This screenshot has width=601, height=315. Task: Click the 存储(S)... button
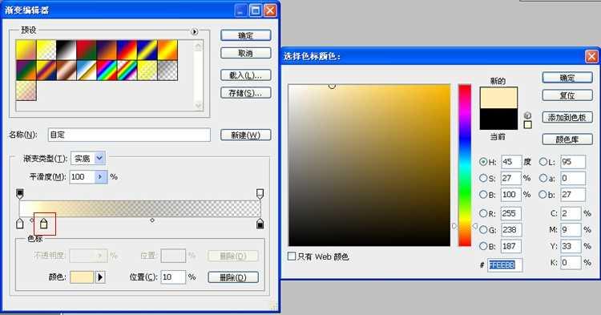click(x=246, y=93)
